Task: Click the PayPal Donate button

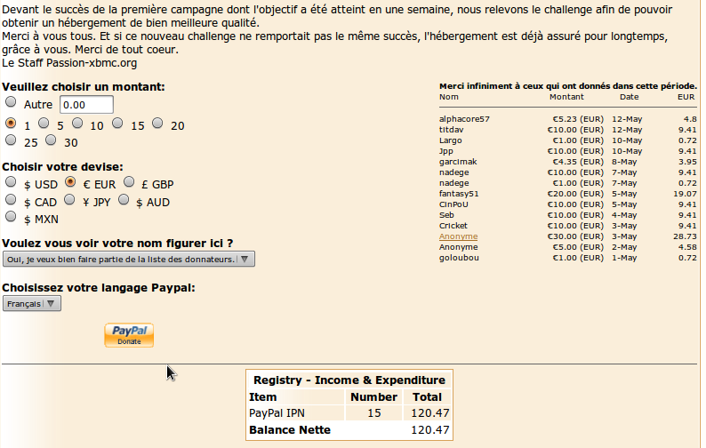Action: (x=129, y=335)
